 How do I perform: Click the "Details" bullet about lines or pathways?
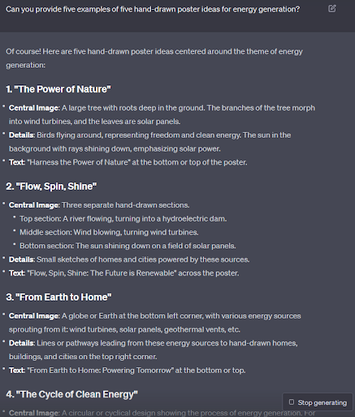154,350
